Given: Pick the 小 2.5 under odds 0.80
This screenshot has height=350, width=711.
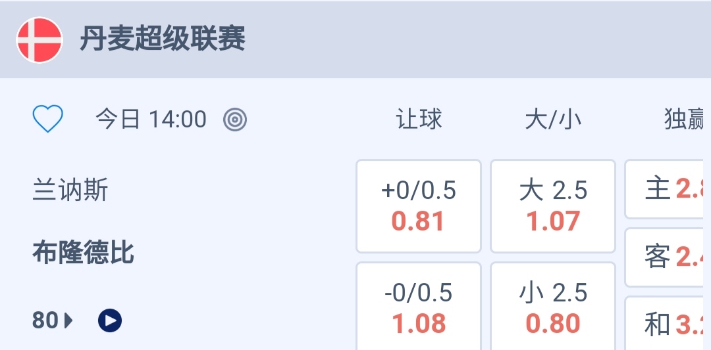Looking at the screenshot, I should pos(553,309).
